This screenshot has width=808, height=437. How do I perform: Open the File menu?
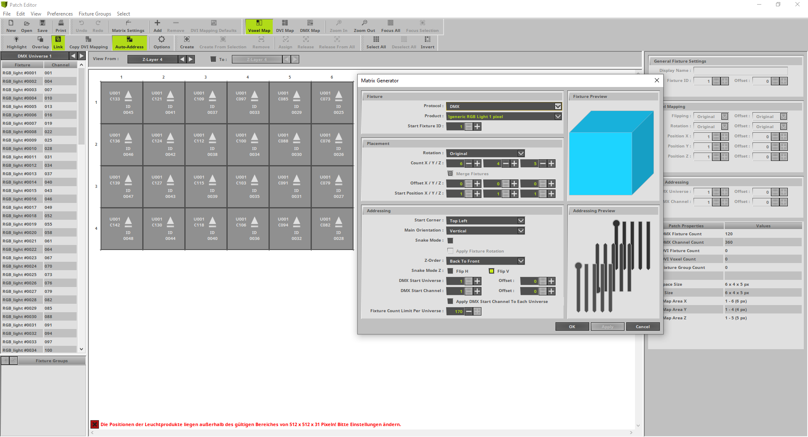[x=7, y=14]
